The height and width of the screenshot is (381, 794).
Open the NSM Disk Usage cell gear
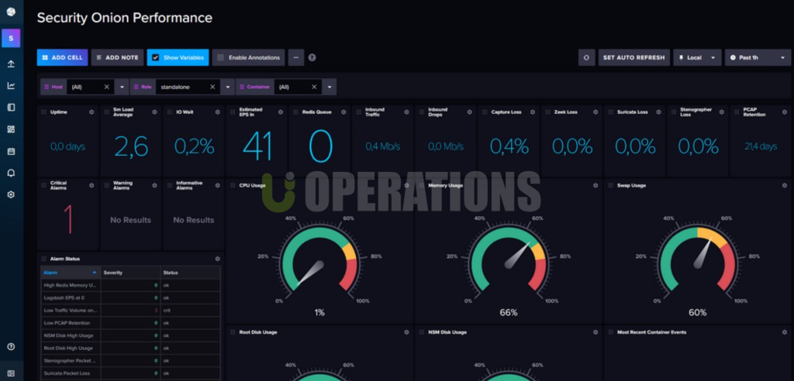pos(595,332)
